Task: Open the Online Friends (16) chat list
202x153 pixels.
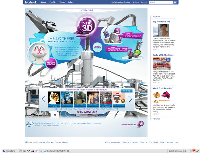Action: pos(177,151)
